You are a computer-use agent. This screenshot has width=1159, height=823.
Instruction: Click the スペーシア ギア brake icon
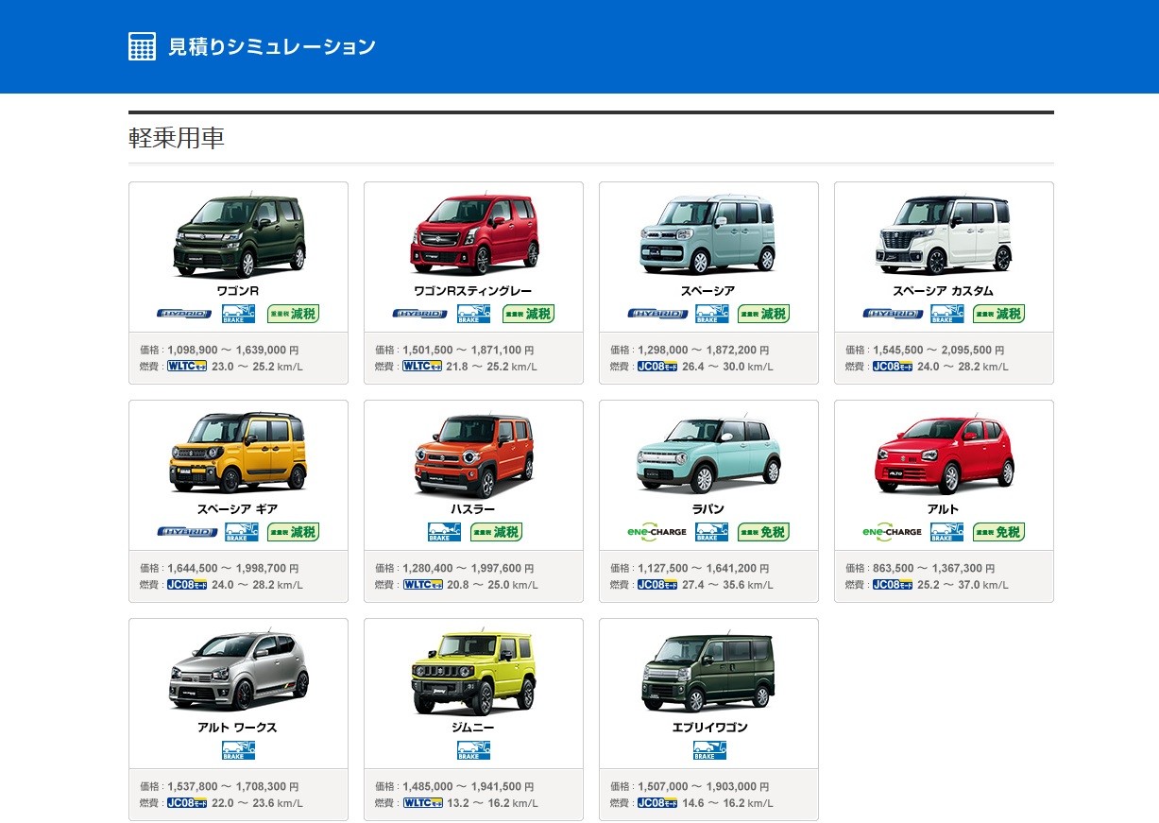tap(239, 532)
